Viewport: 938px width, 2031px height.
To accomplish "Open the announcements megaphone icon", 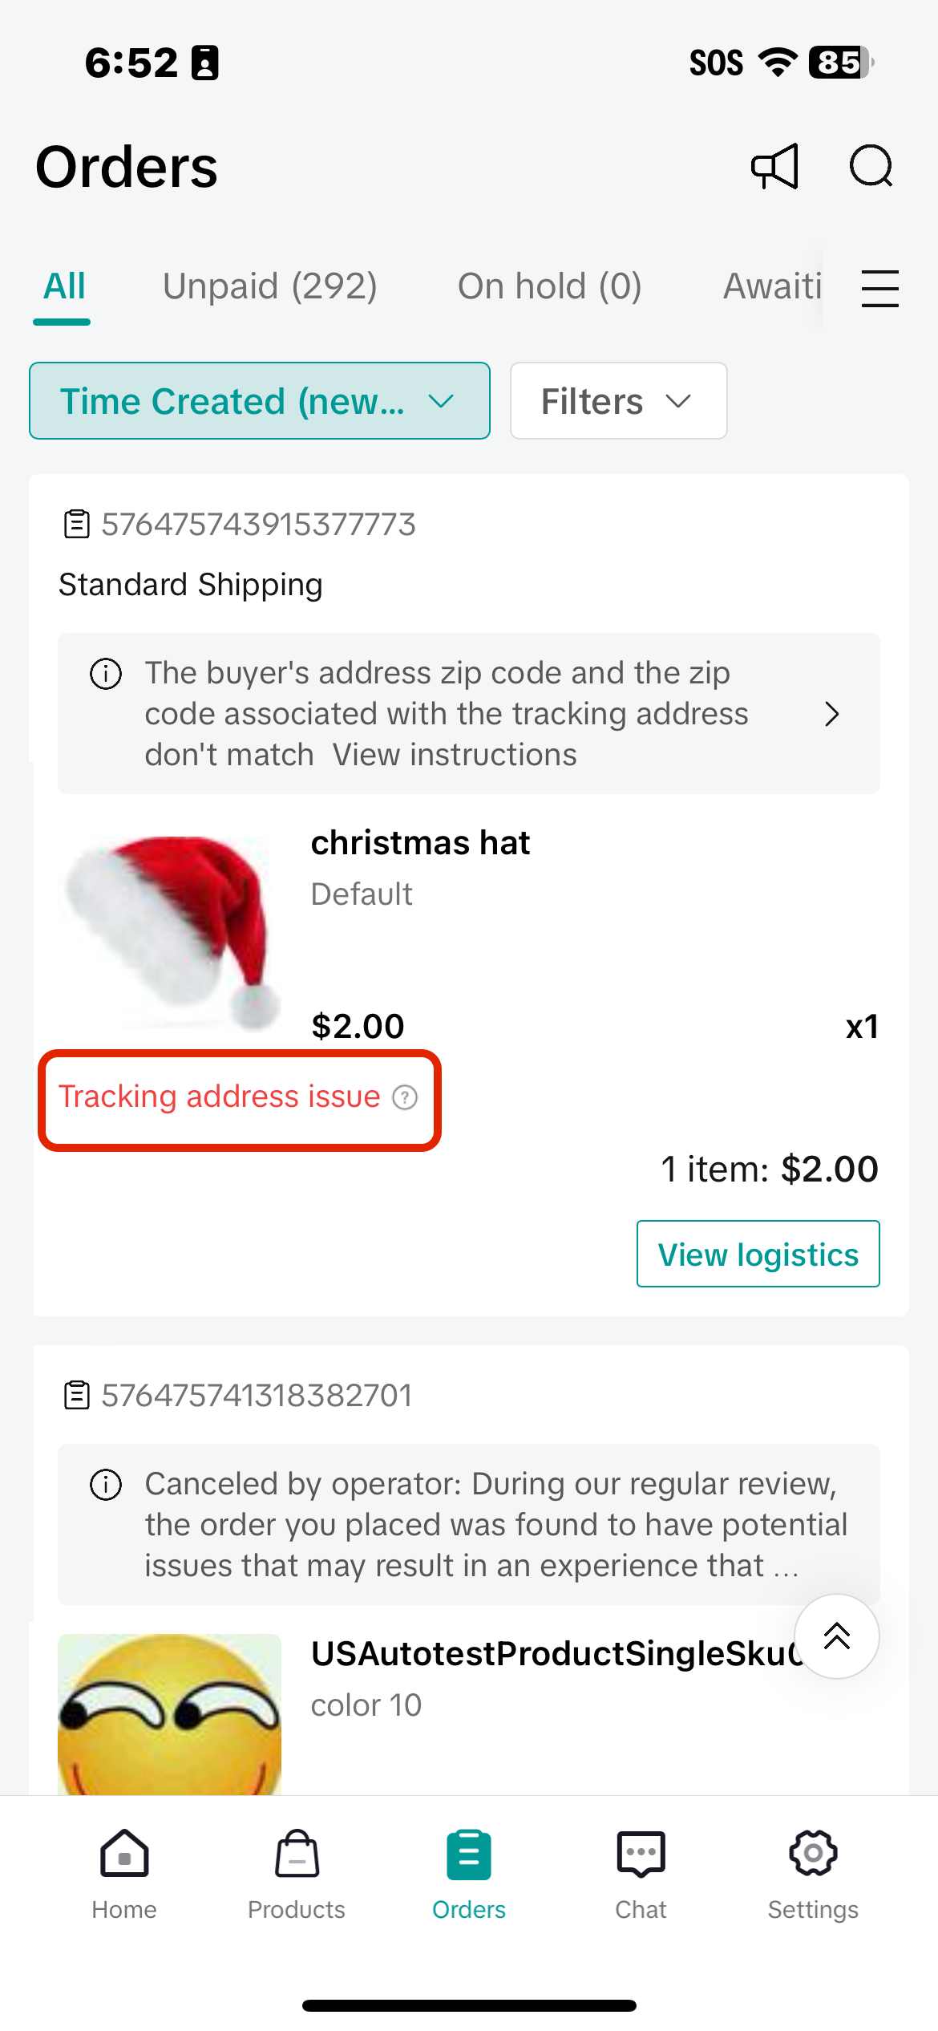I will pos(774,167).
